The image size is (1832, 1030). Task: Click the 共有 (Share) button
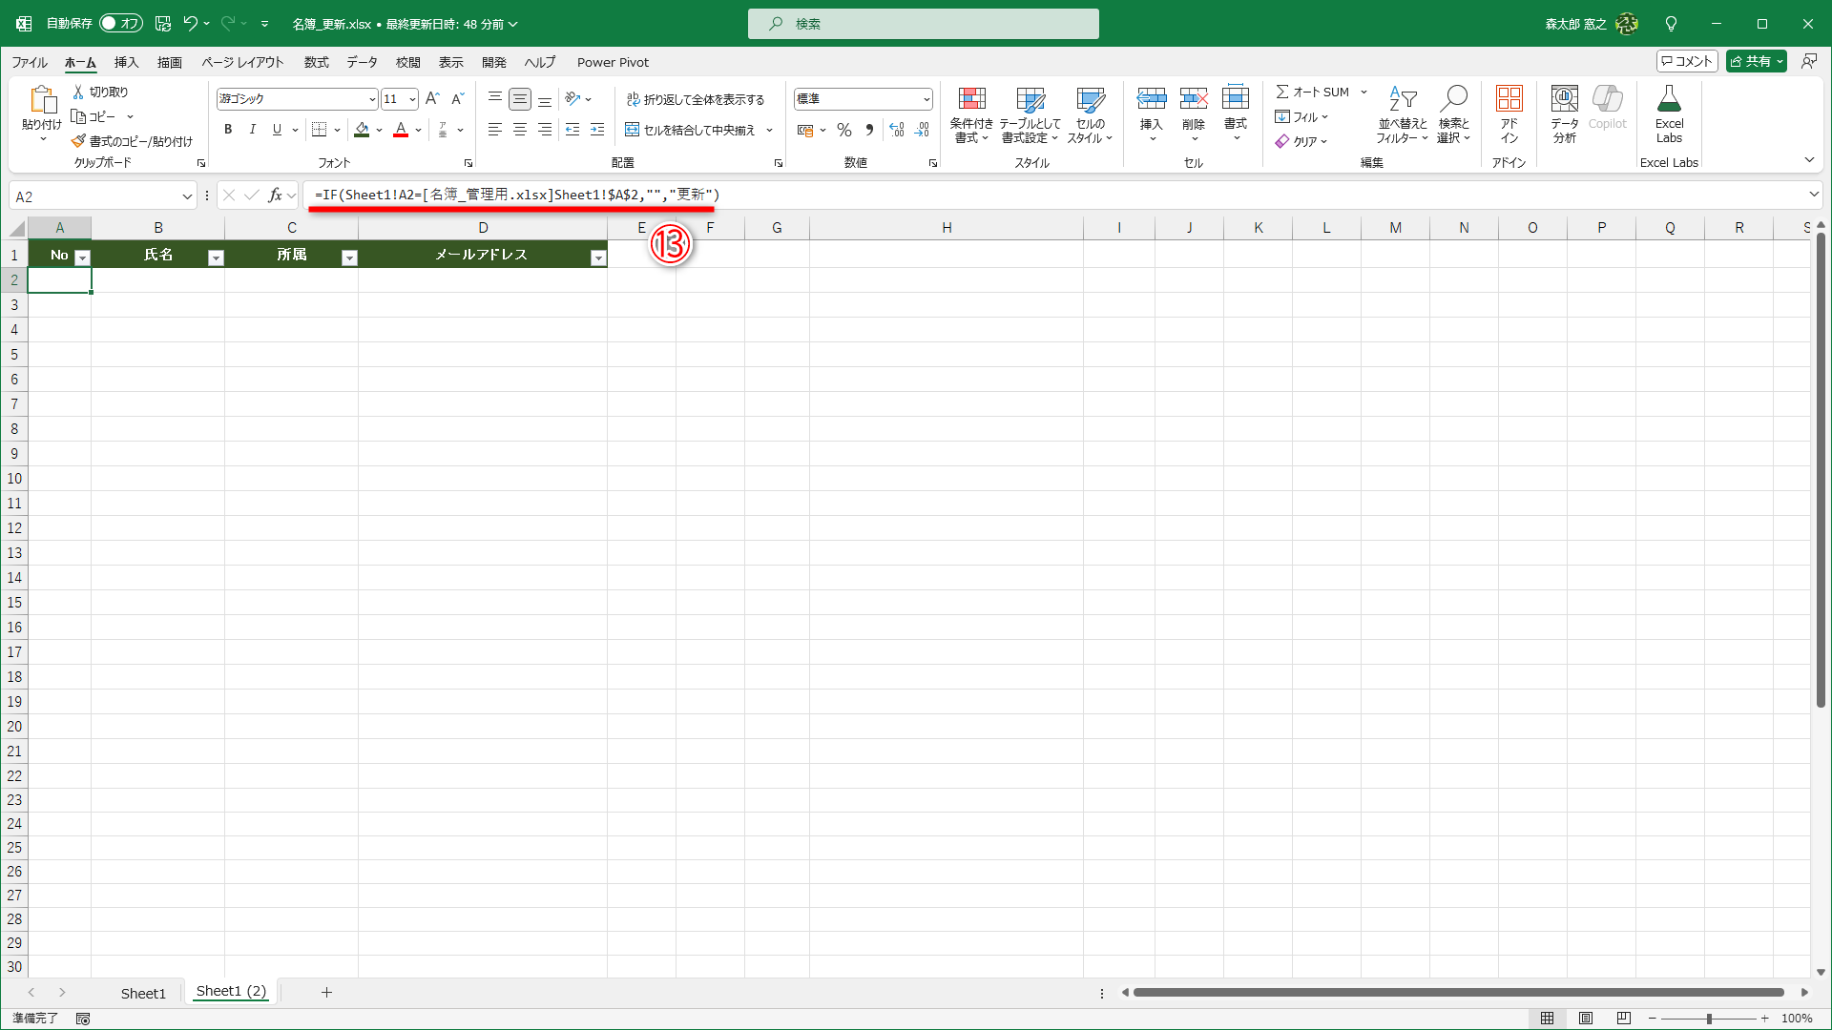tap(1755, 60)
